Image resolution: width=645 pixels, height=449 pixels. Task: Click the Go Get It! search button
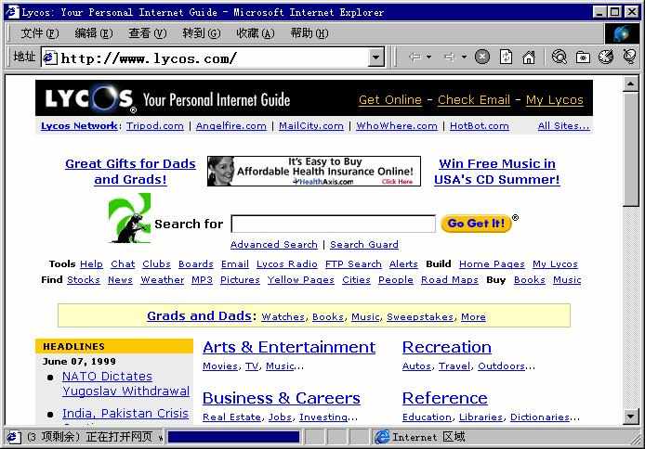point(476,224)
